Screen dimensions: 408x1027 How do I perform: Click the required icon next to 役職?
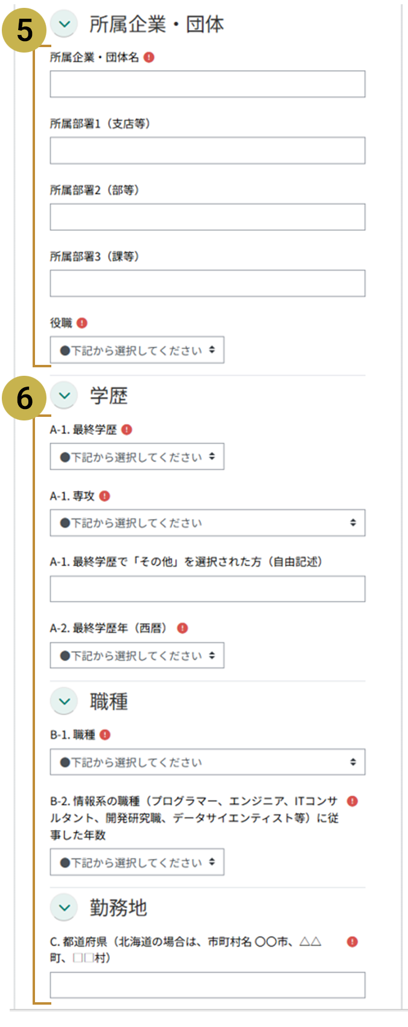click(x=82, y=323)
